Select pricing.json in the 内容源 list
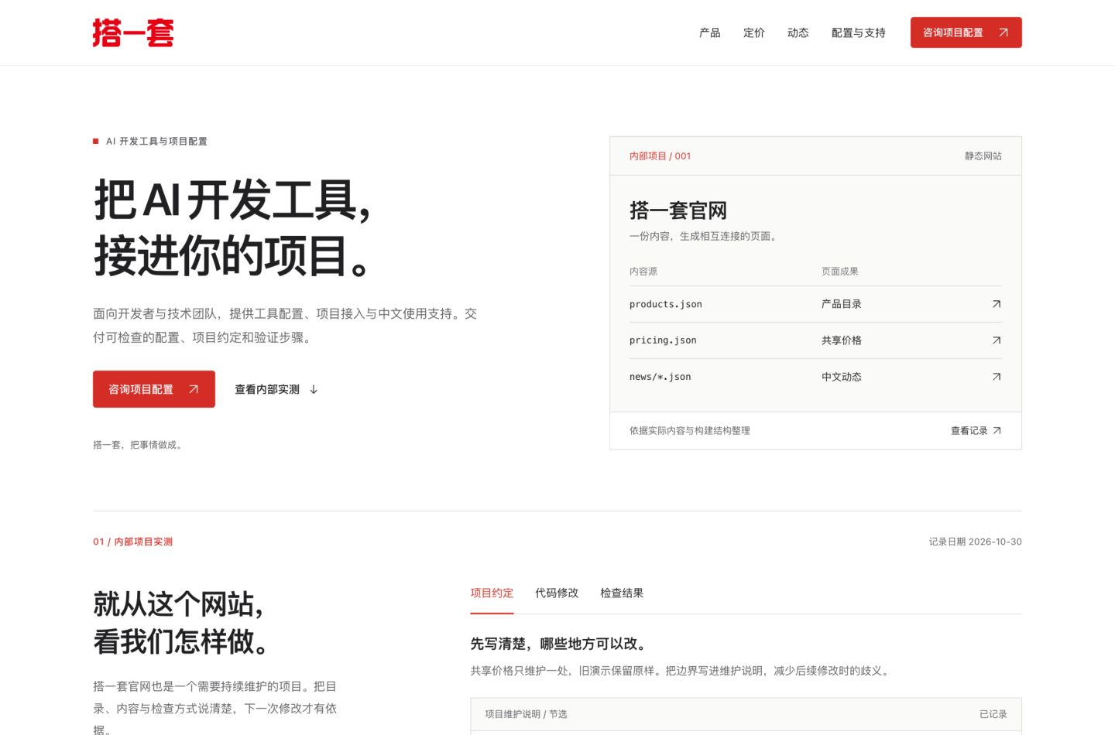 (663, 340)
